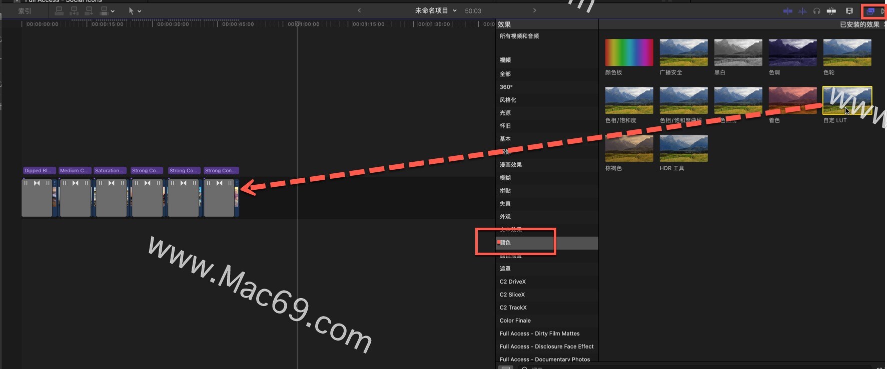Select the 失真 category
Image resolution: width=887 pixels, height=369 pixels.
click(x=547, y=204)
